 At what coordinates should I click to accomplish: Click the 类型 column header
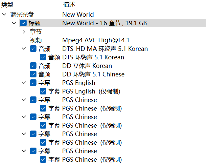(x=31, y=5)
